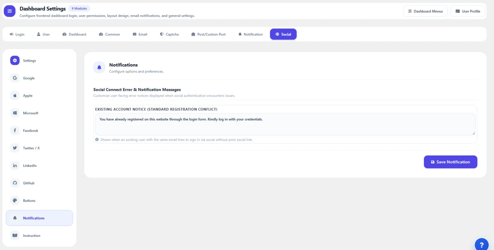Open Settings in the social sidebar

(40, 60)
